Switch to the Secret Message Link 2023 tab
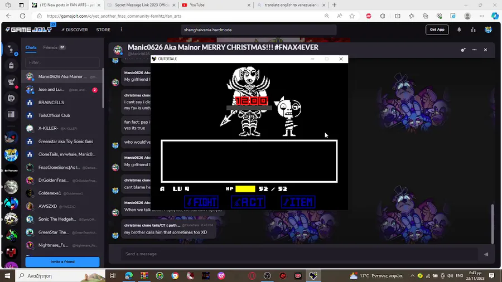This screenshot has width=502, height=282. (142, 5)
